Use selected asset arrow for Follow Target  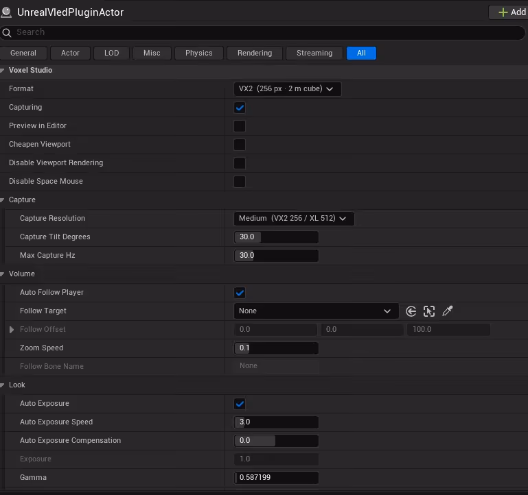coord(411,311)
